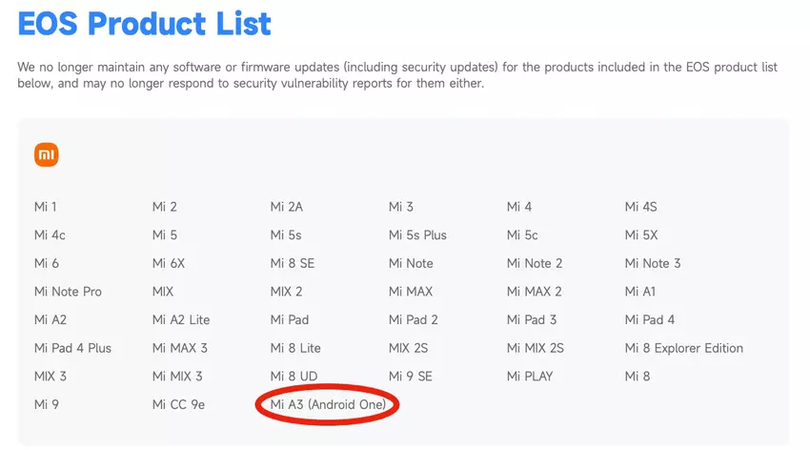Image resolution: width=810 pixels, height=450 pixels.
Task: Select Mi A2 Lite entry
Action: pyautogui.click(x=181, y=320)
